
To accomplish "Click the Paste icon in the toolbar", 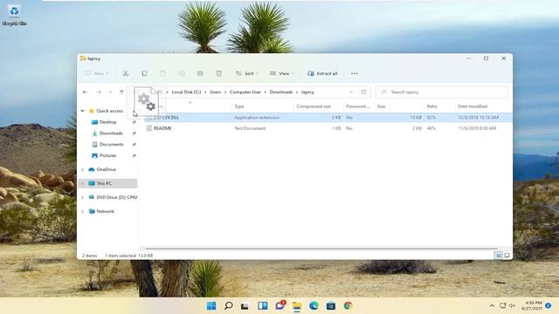I will tap(163, 73).
